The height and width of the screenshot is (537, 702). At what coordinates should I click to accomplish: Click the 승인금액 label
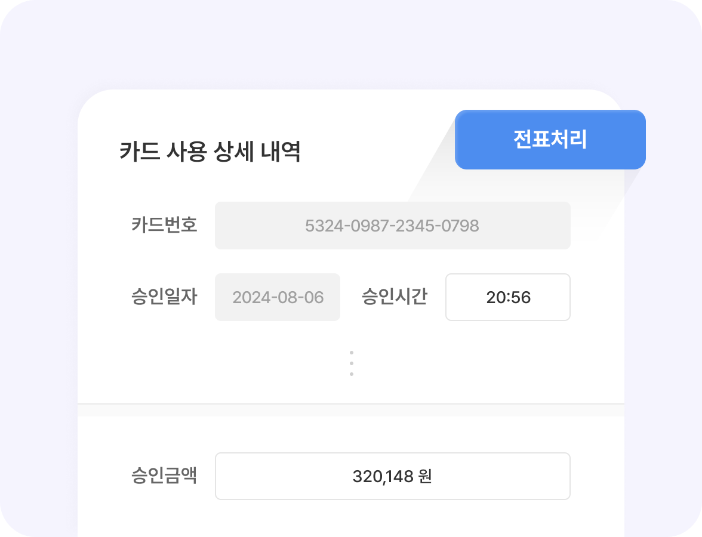tap(165, 476)
